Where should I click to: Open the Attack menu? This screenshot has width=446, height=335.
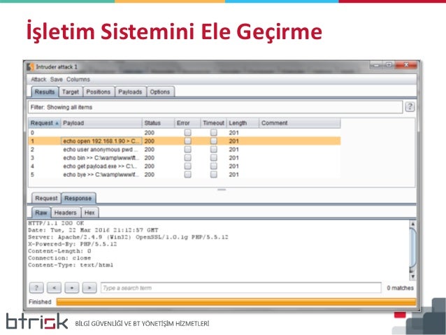click(38, 80)
